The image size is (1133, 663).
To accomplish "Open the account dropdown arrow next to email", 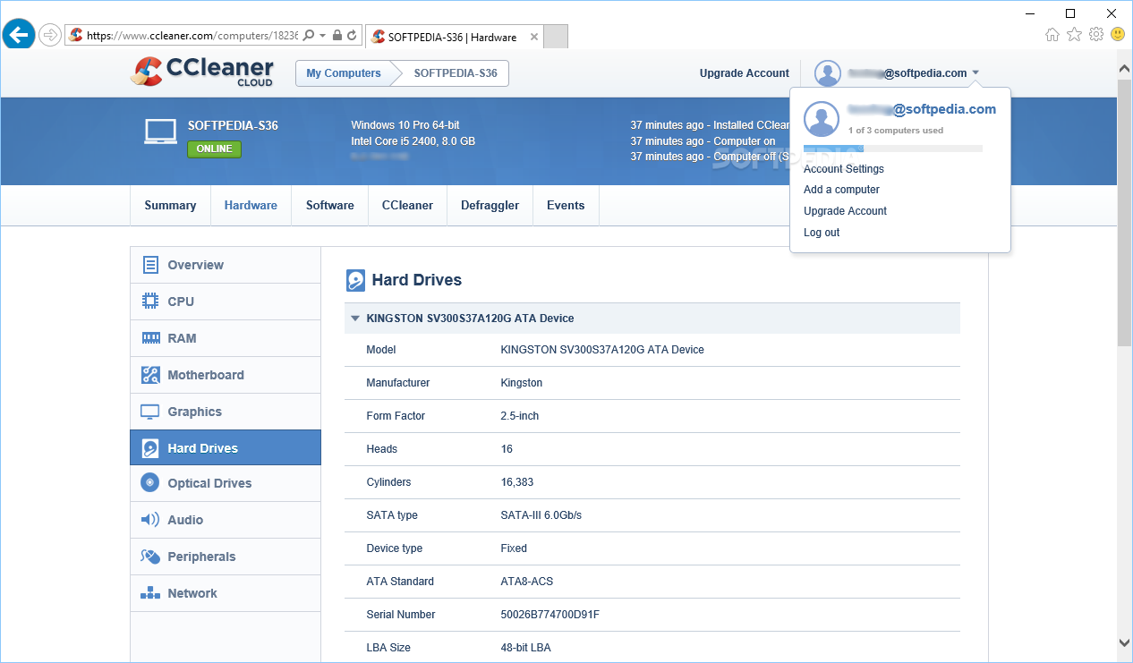I will 975,73.
